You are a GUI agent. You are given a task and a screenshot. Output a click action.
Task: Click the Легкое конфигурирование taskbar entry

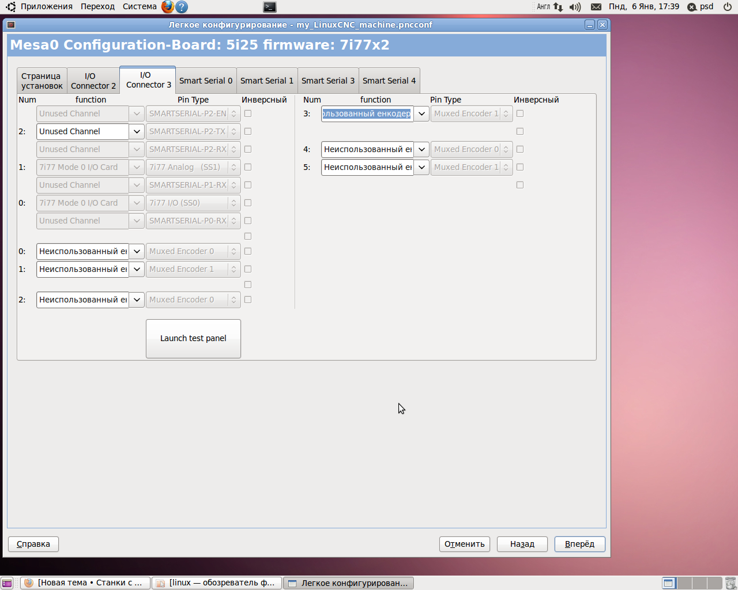(348, 583)
